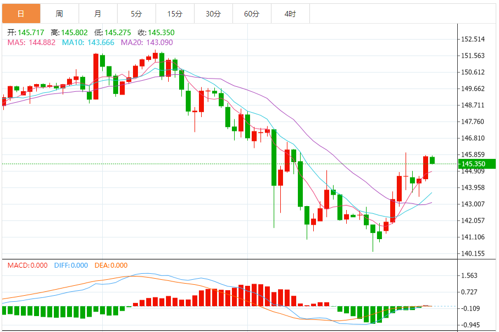Click the 145.859 price axis label
The width and height of the screenshot is (499, 332).
click(473, 154)
